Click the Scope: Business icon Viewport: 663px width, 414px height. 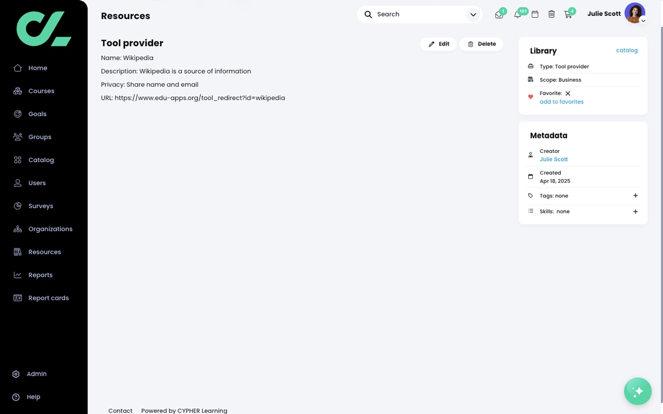point(530,79)
